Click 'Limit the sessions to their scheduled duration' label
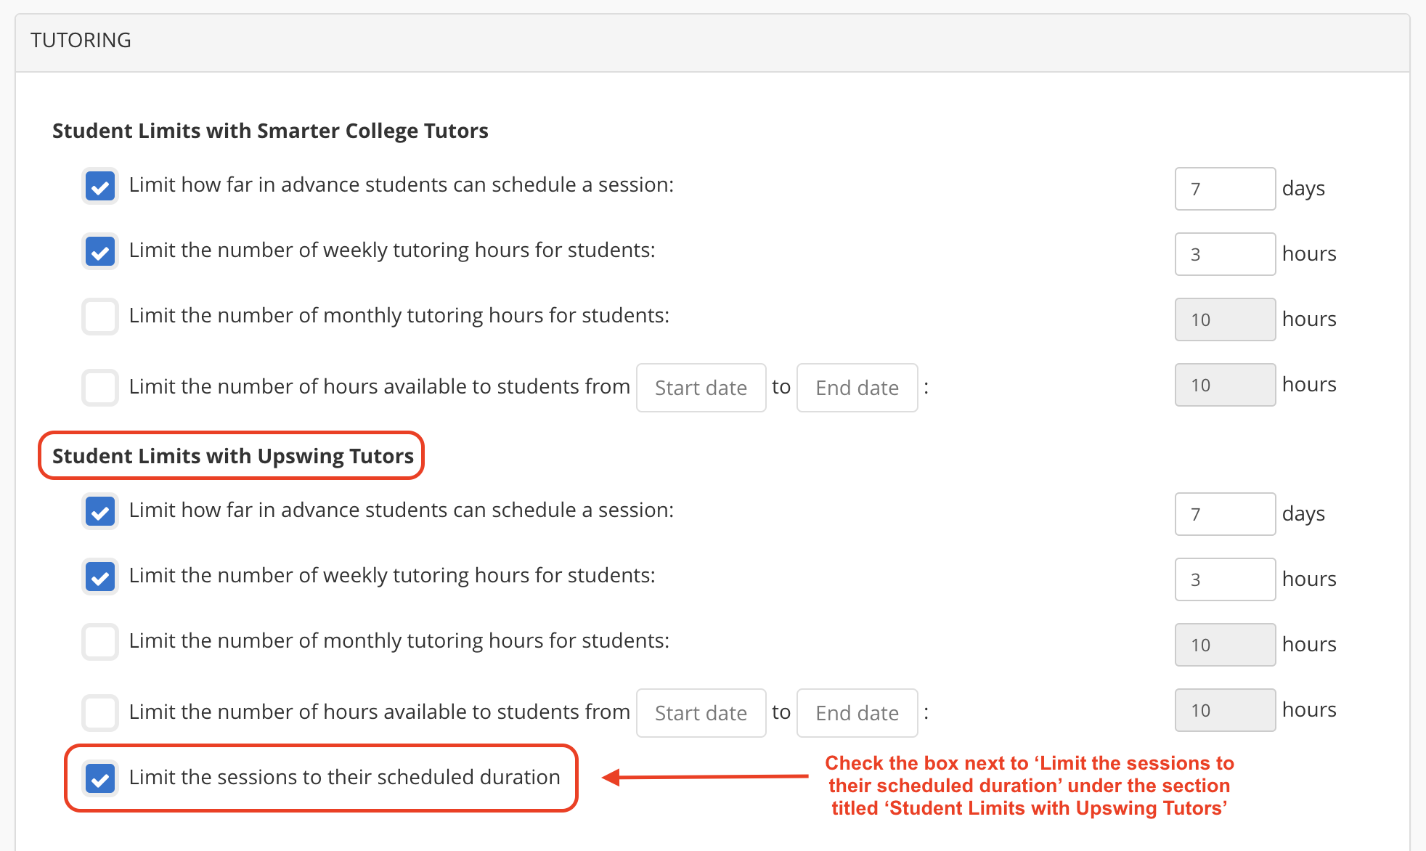This screenshot has width=1426, height=851. (345, 778)
